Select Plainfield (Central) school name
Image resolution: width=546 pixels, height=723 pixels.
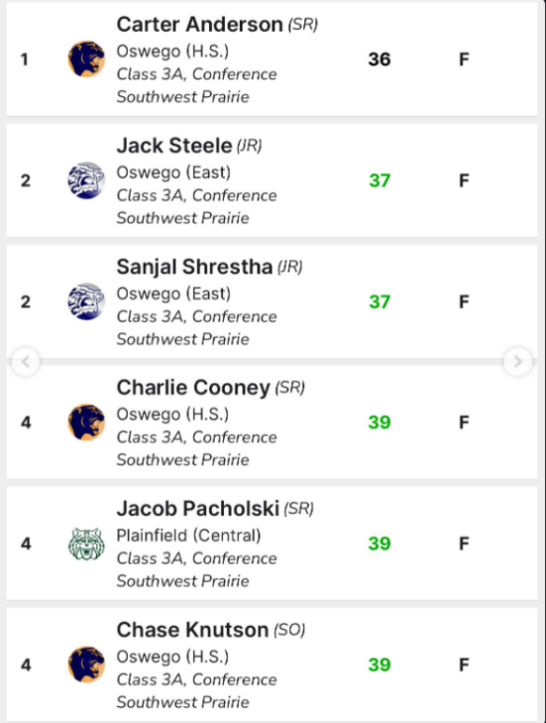click(x=188, y=536)
